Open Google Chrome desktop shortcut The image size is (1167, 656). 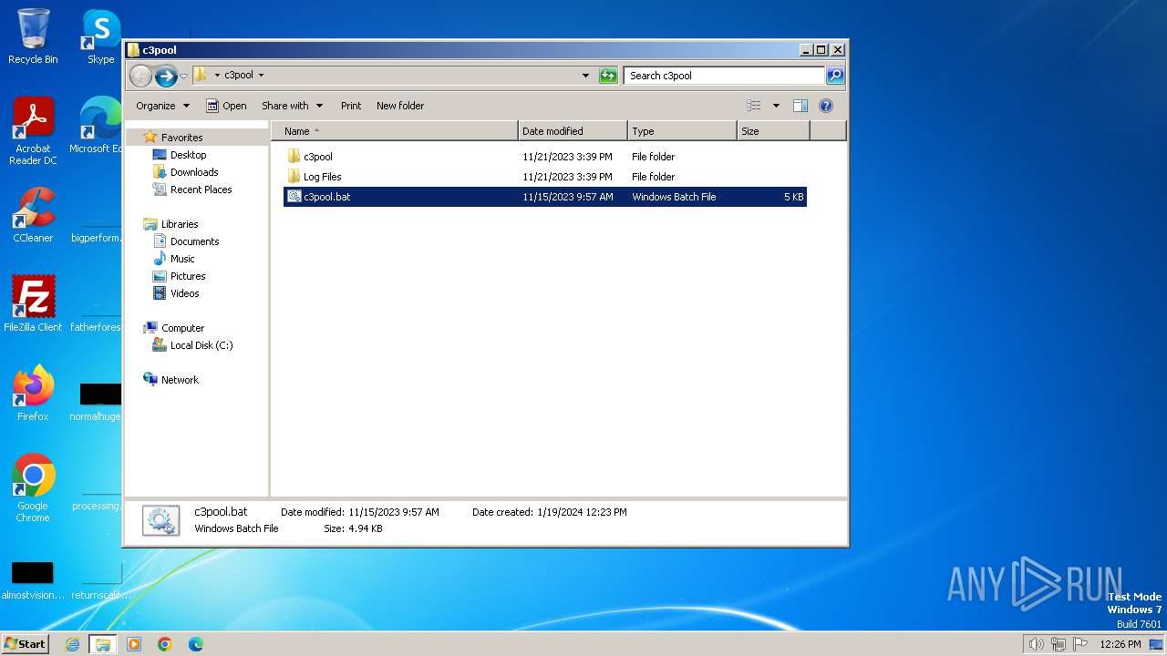[33, 488]
